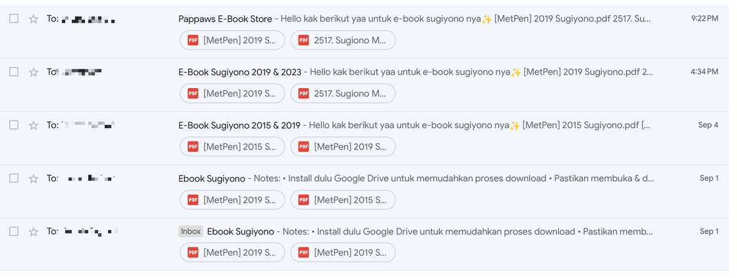Open 2517. Sugiono attachment in Pappaws E-Book Store email
The image size is (737, 278).
[343, 40]
